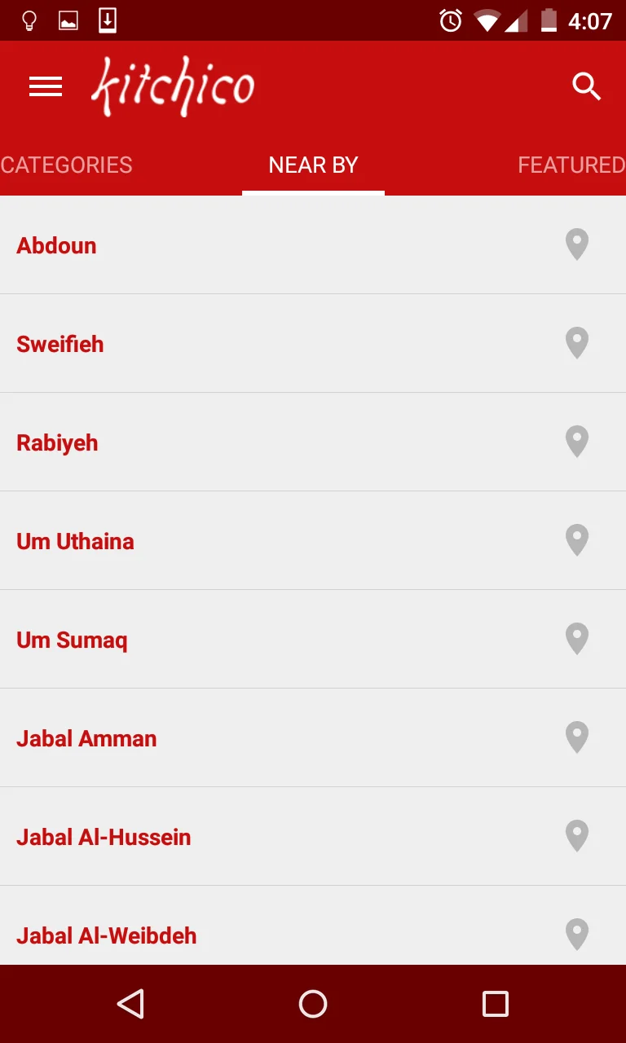Tap the location pin beside Um Sumaq

pyautogui.click(x=577, y=639)
